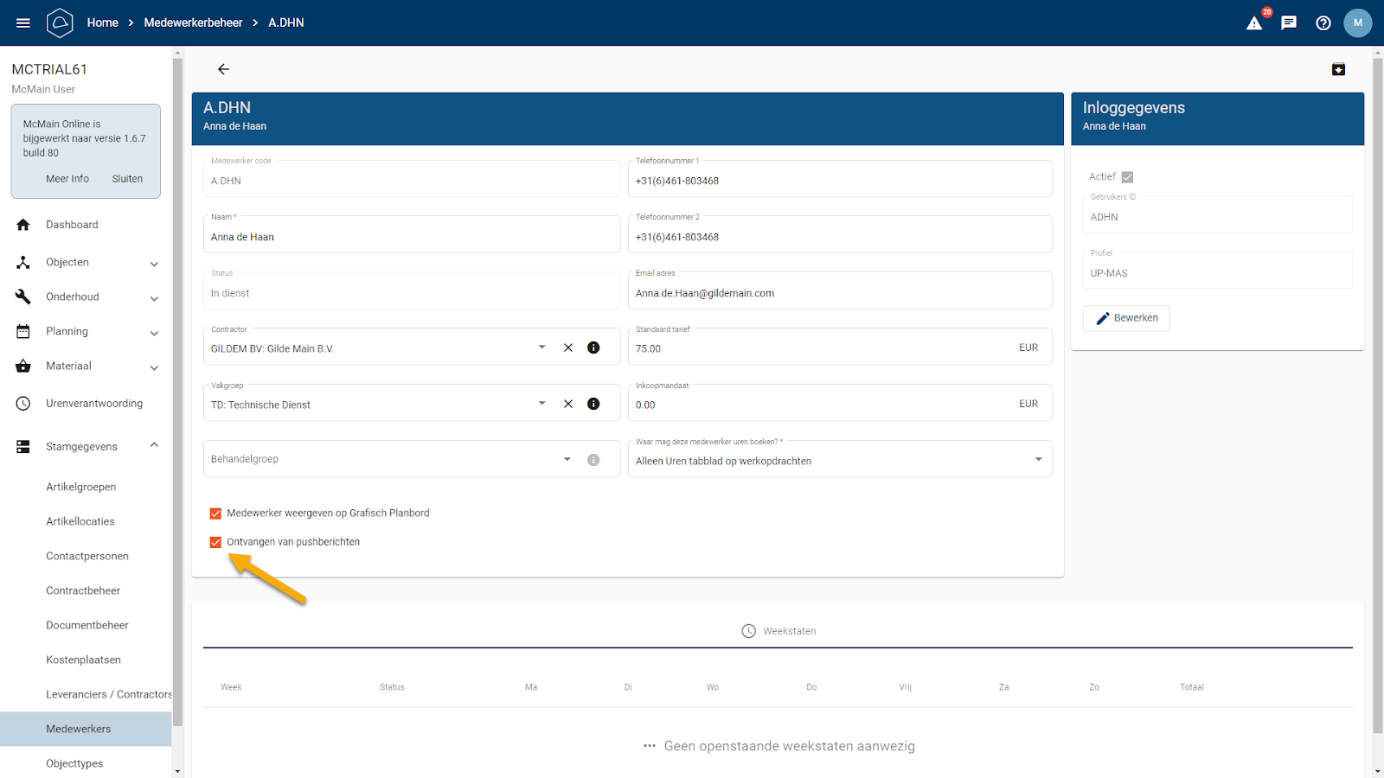The width and height of the screenshot is (1384, 778).
Task: Toggle Ontvangen van pushberichten checkbox
Action: (x=215, y=543)
